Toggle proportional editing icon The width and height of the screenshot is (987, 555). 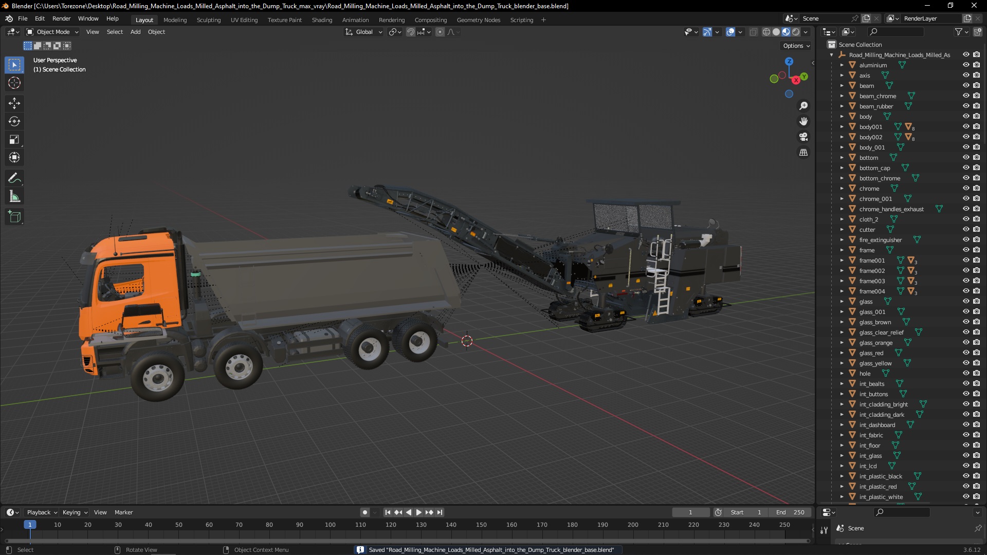pos(440,32)
